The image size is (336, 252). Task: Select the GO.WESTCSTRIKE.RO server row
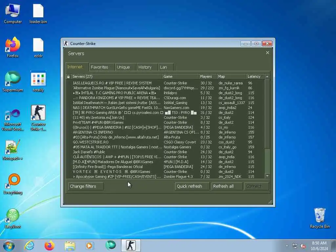(x=165, y=142)
